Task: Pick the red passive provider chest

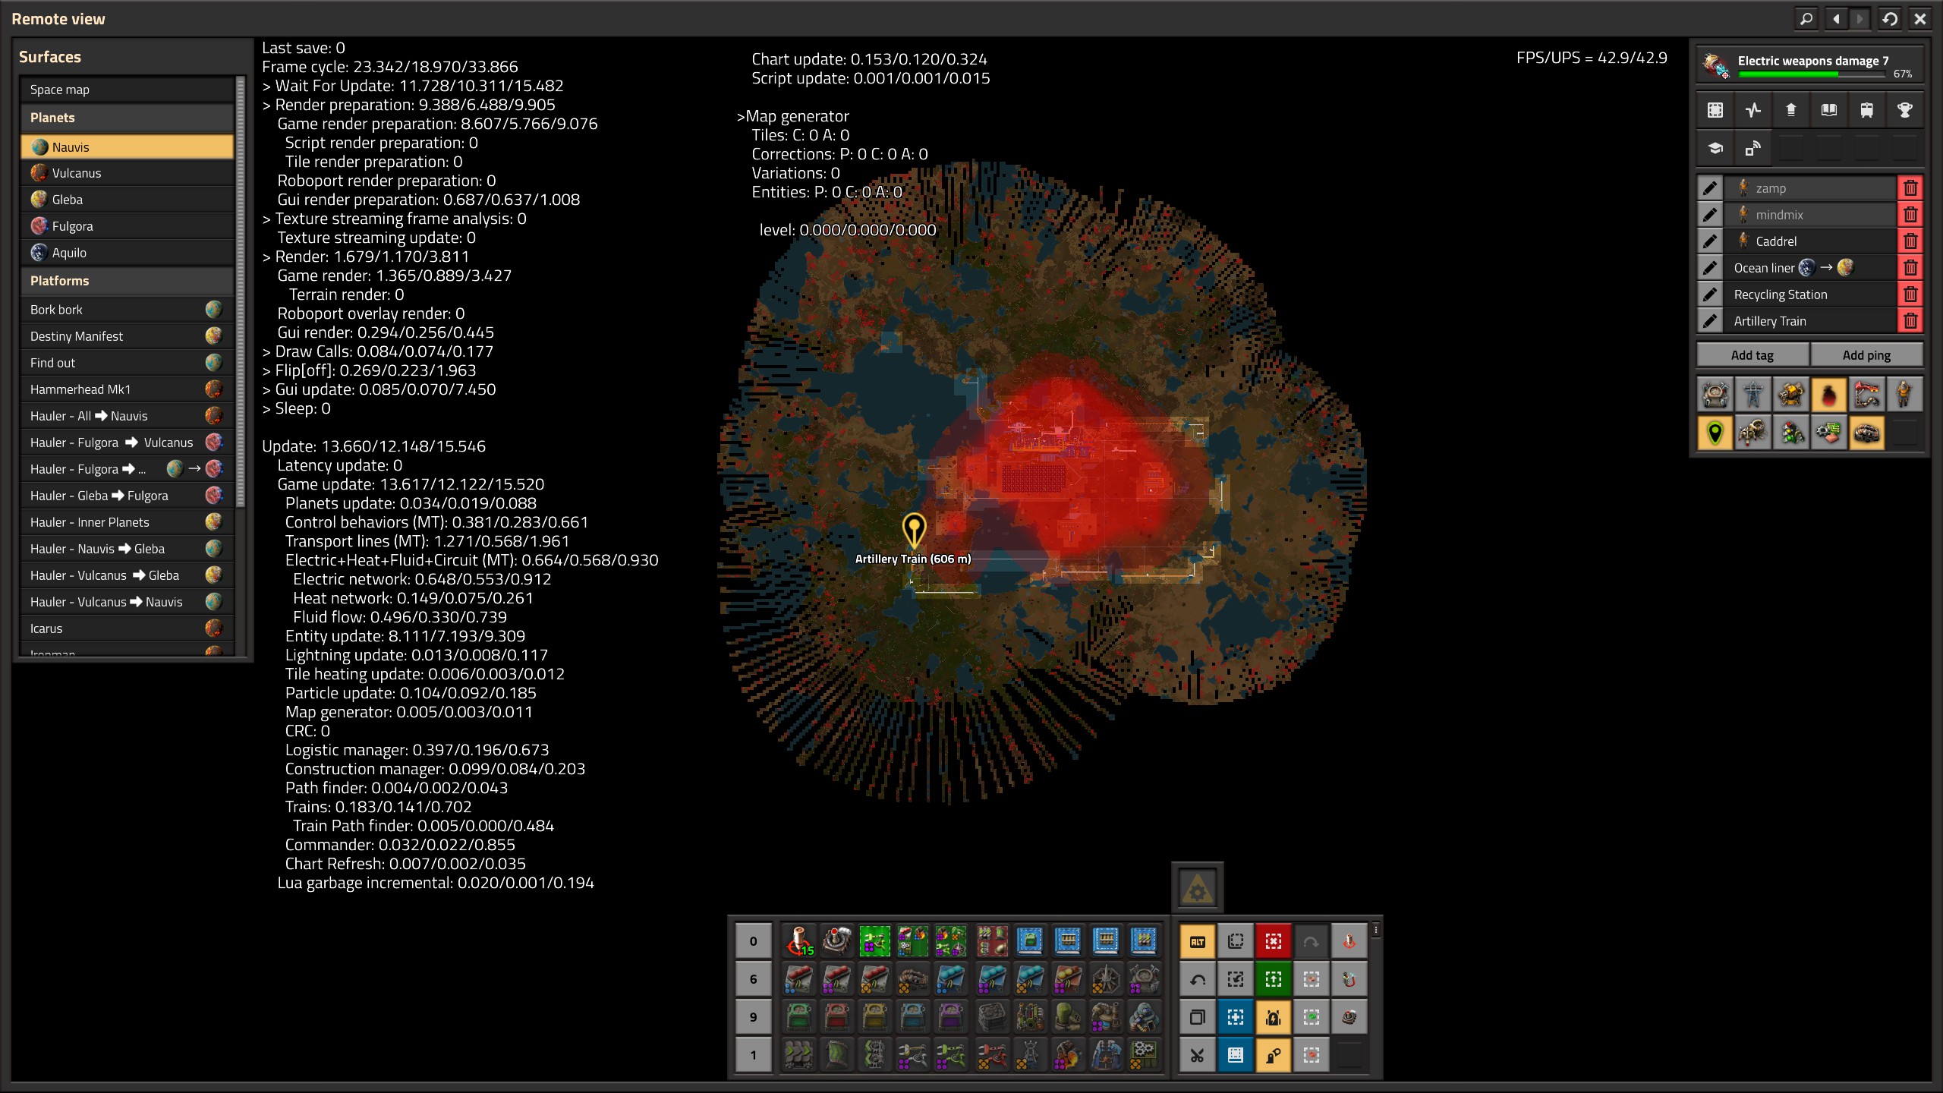Action: (836, 1017)
